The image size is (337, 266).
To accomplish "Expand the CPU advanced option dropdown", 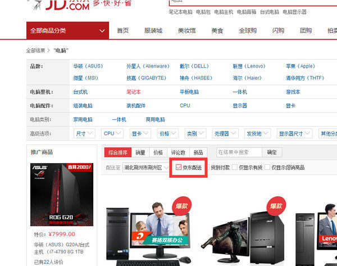I will coord(112,133).
